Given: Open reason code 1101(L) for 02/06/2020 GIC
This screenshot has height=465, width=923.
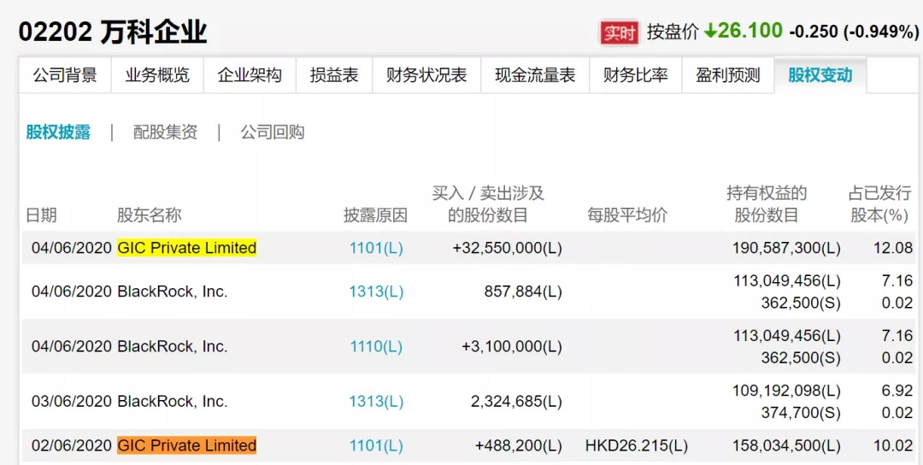Looking at the screenshot, I should click(x=376, y=445).
